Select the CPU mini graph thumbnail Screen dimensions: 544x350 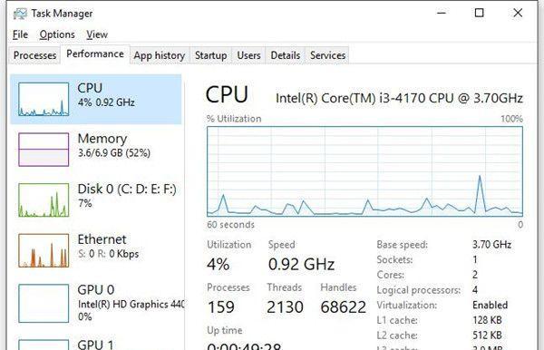(44, 99)
